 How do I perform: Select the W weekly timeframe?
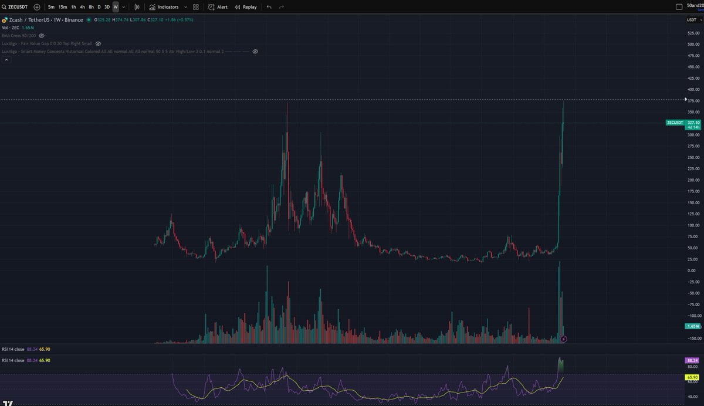coord(116,7)
